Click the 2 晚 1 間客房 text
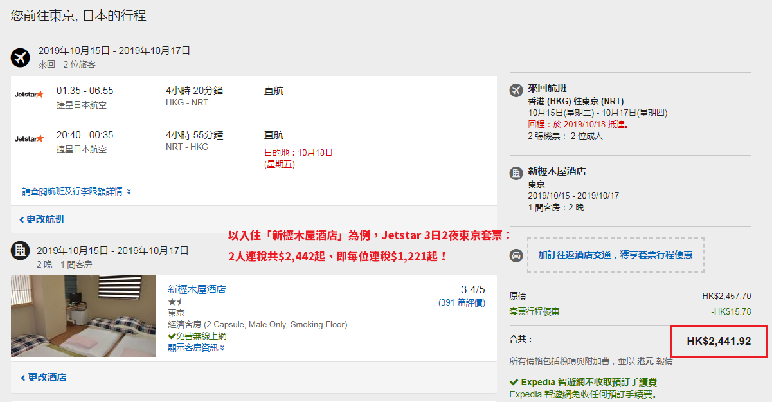Screen dimensions: 772x402 click(64, 264)
